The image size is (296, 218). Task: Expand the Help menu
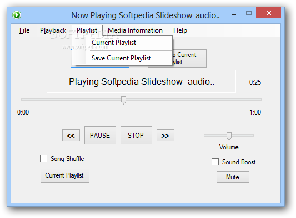pyautogui.click(x=180, y=30)
